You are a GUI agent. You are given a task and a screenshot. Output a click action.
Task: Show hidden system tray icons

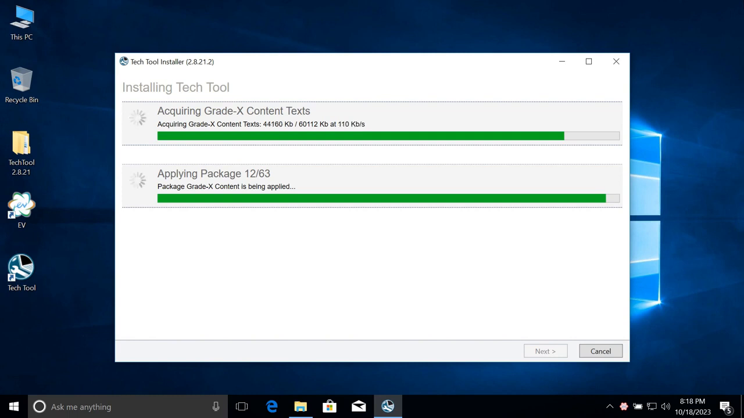coord(609,406)
